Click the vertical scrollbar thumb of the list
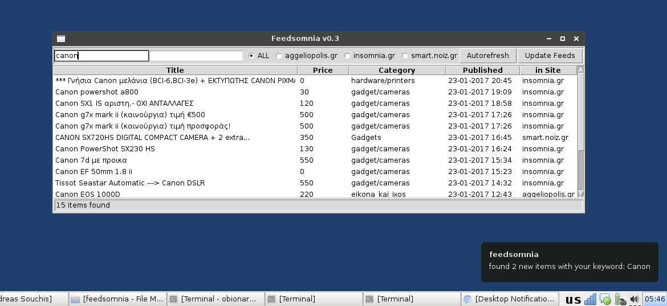The image size is (667, 306). [x=581, y=111]
